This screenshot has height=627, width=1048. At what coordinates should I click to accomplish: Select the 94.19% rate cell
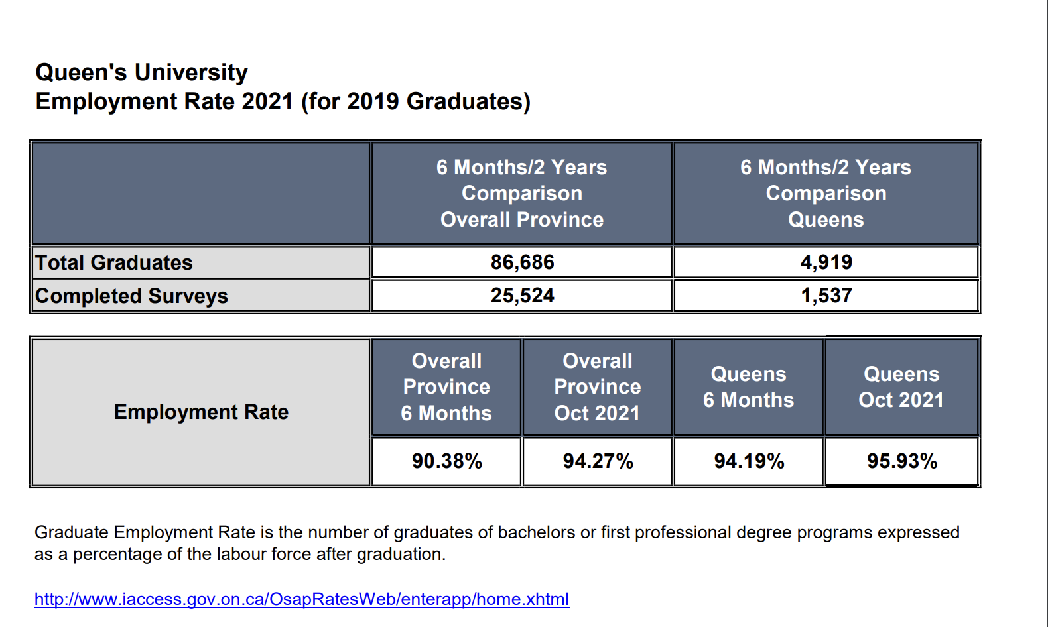749,461
